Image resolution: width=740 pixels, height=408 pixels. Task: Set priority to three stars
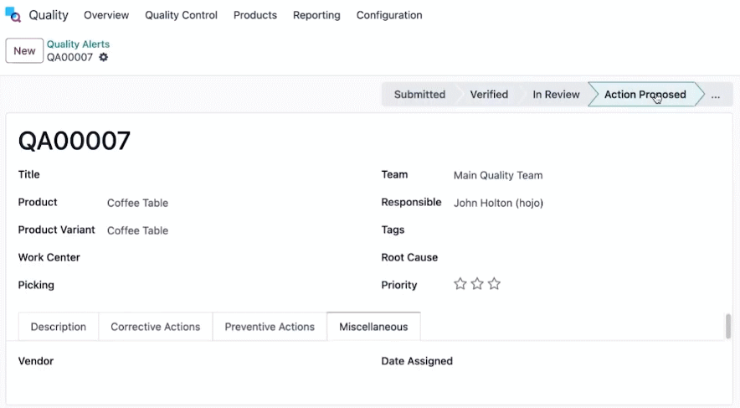click(494, 284)
